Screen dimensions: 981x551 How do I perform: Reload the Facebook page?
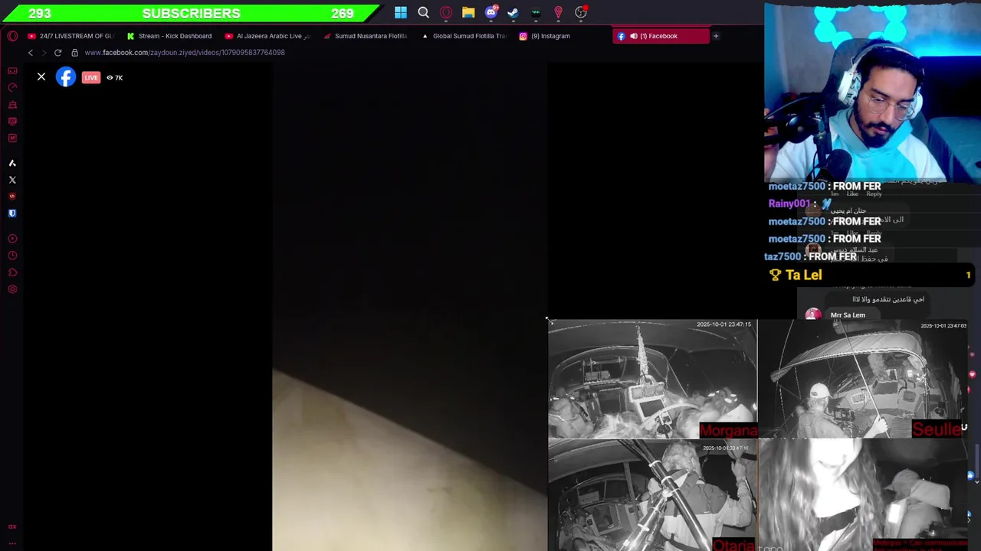tap(57, 53)
